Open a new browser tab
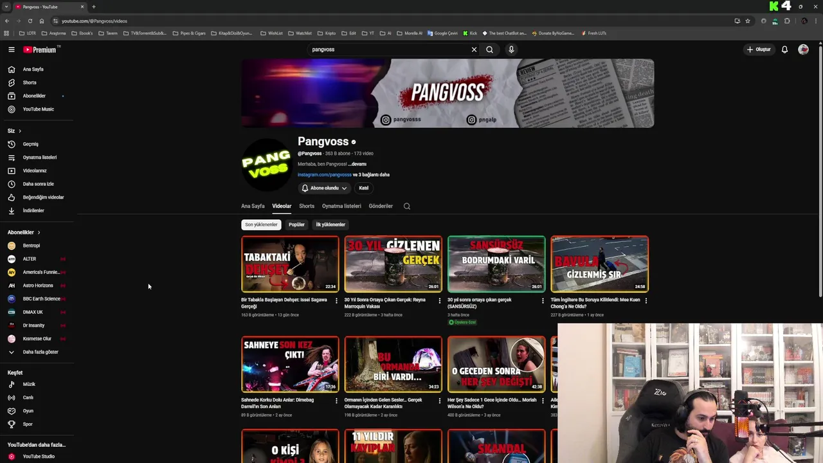Image resolution: width=823 pixels, height=463 pixels. click(94, 6)
